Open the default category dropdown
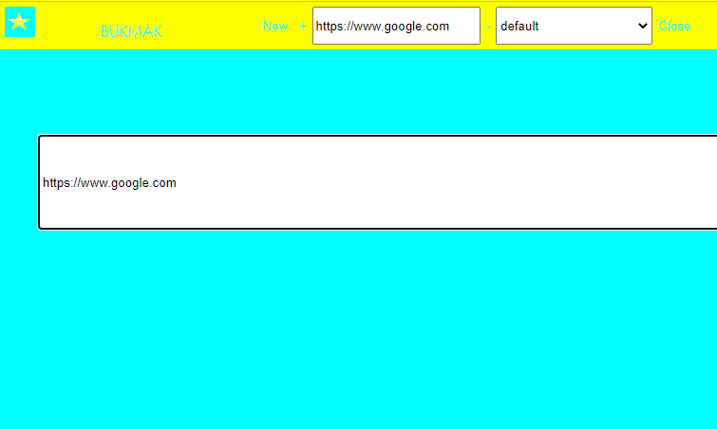The width and height of the screenshot is (717, 429). pyautogui.click(x=573, y=26)
